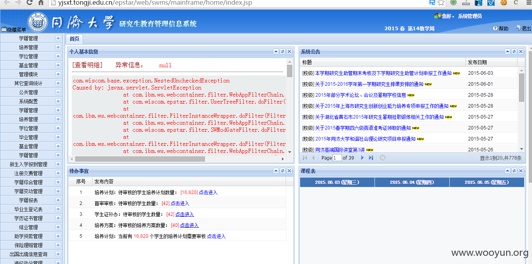Close the 待办事宜 panel
Viewport: 532px width, 264px height.
pyautogui.click(x=289, y=171)
